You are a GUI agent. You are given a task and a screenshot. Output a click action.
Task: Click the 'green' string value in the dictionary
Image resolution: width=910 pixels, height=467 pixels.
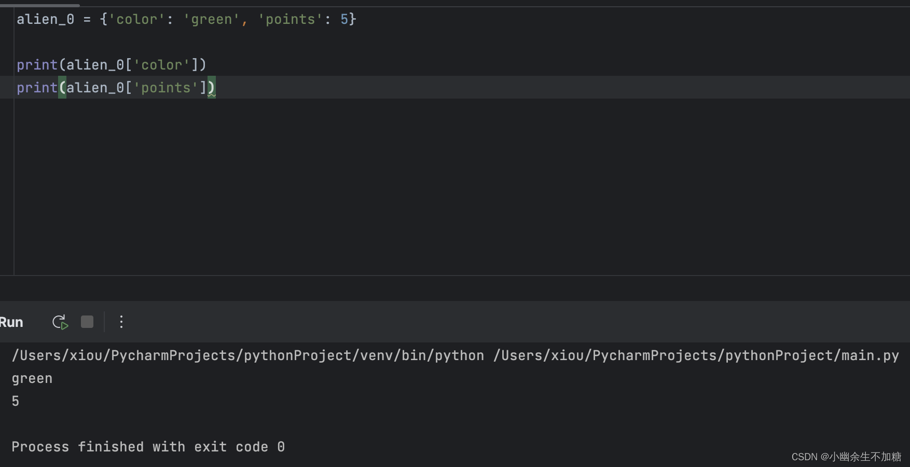[211, 19]
